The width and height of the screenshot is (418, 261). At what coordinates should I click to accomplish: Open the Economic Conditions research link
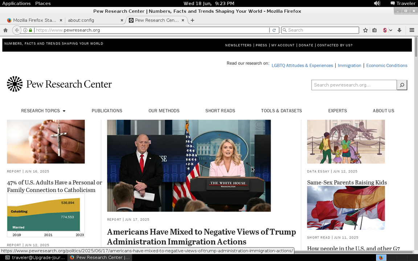387,66
